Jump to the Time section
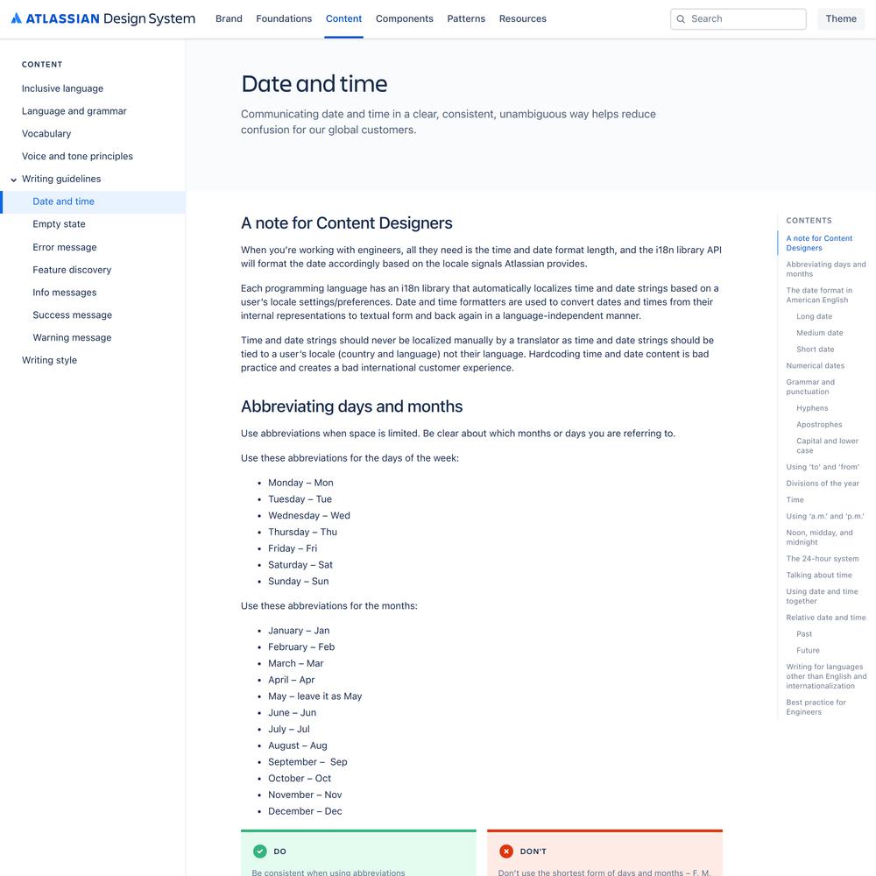This screenshot has width=876, height=876. click(x=795, y=500)
